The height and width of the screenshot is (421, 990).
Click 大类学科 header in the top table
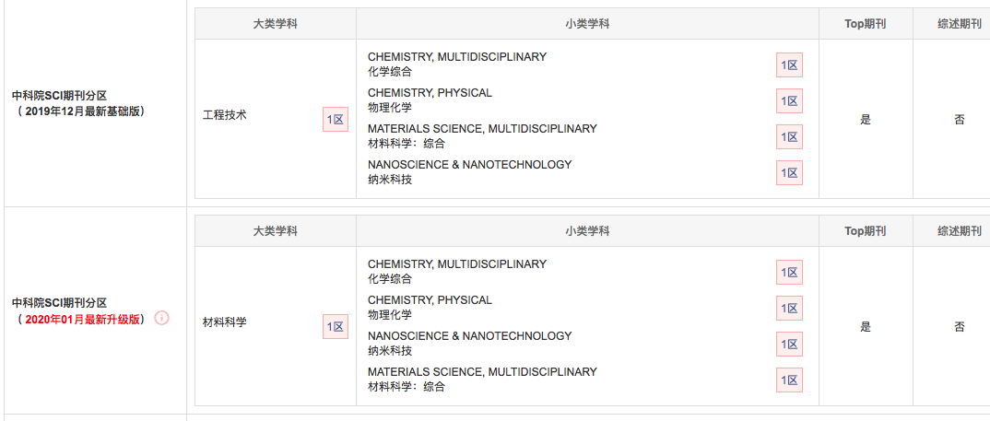(276, 24)
